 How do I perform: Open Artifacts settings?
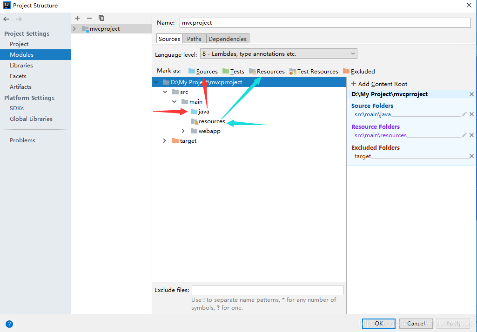tap(20, 86)
